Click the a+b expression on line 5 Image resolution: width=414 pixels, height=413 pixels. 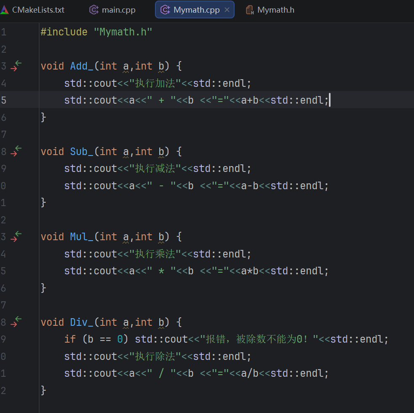[x=250, y=100]
